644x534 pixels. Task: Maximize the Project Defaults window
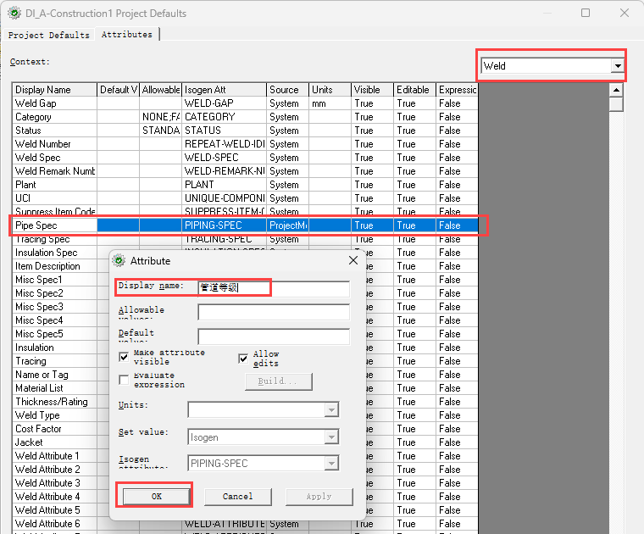(x=586, y=14)
